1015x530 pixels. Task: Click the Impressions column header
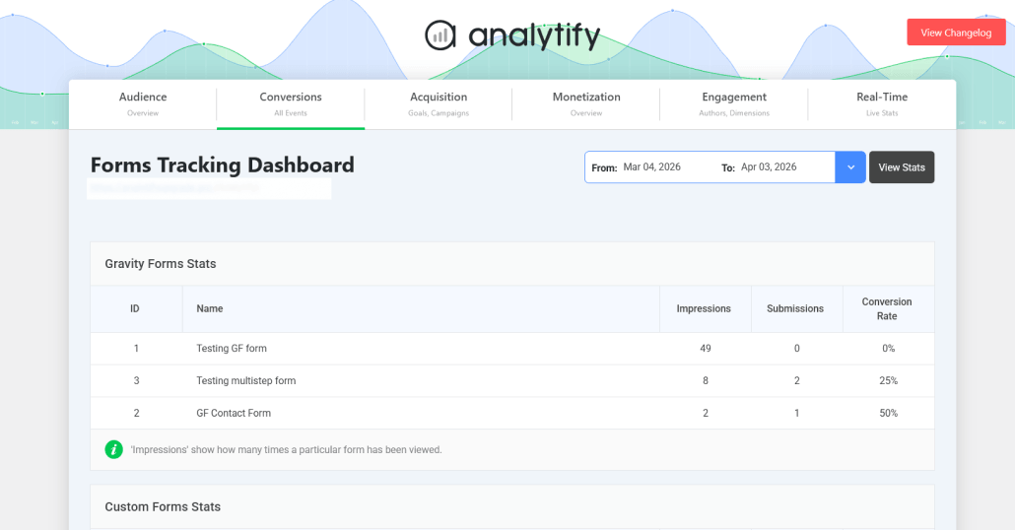click(704, 308)
